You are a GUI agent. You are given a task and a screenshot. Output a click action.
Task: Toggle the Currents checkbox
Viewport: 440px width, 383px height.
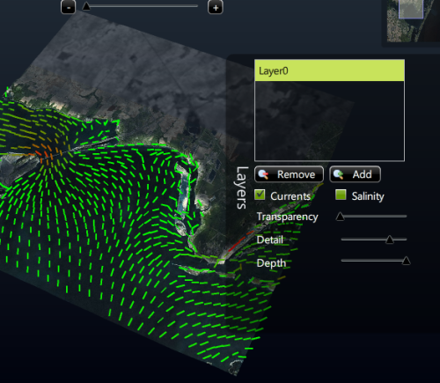260,195
